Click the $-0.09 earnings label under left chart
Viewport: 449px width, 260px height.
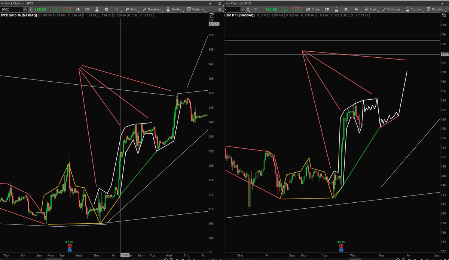click(x=68, y=242)
